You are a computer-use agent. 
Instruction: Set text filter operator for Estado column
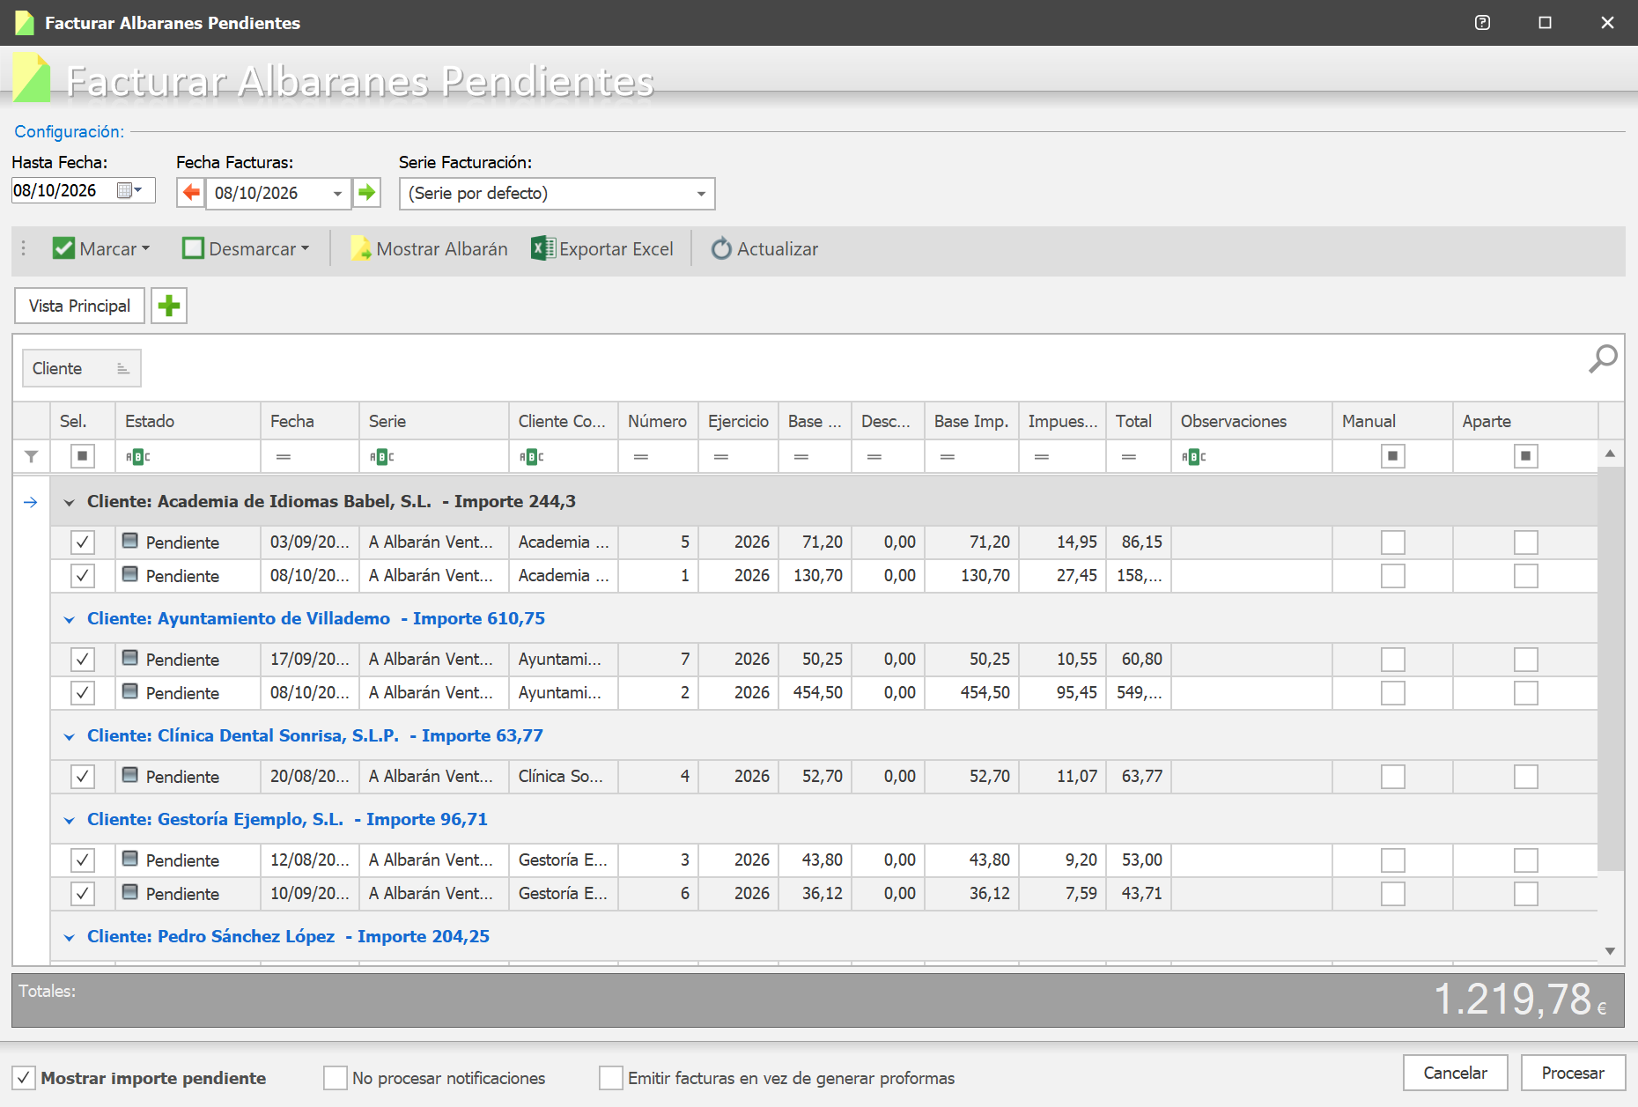[137, 456]
